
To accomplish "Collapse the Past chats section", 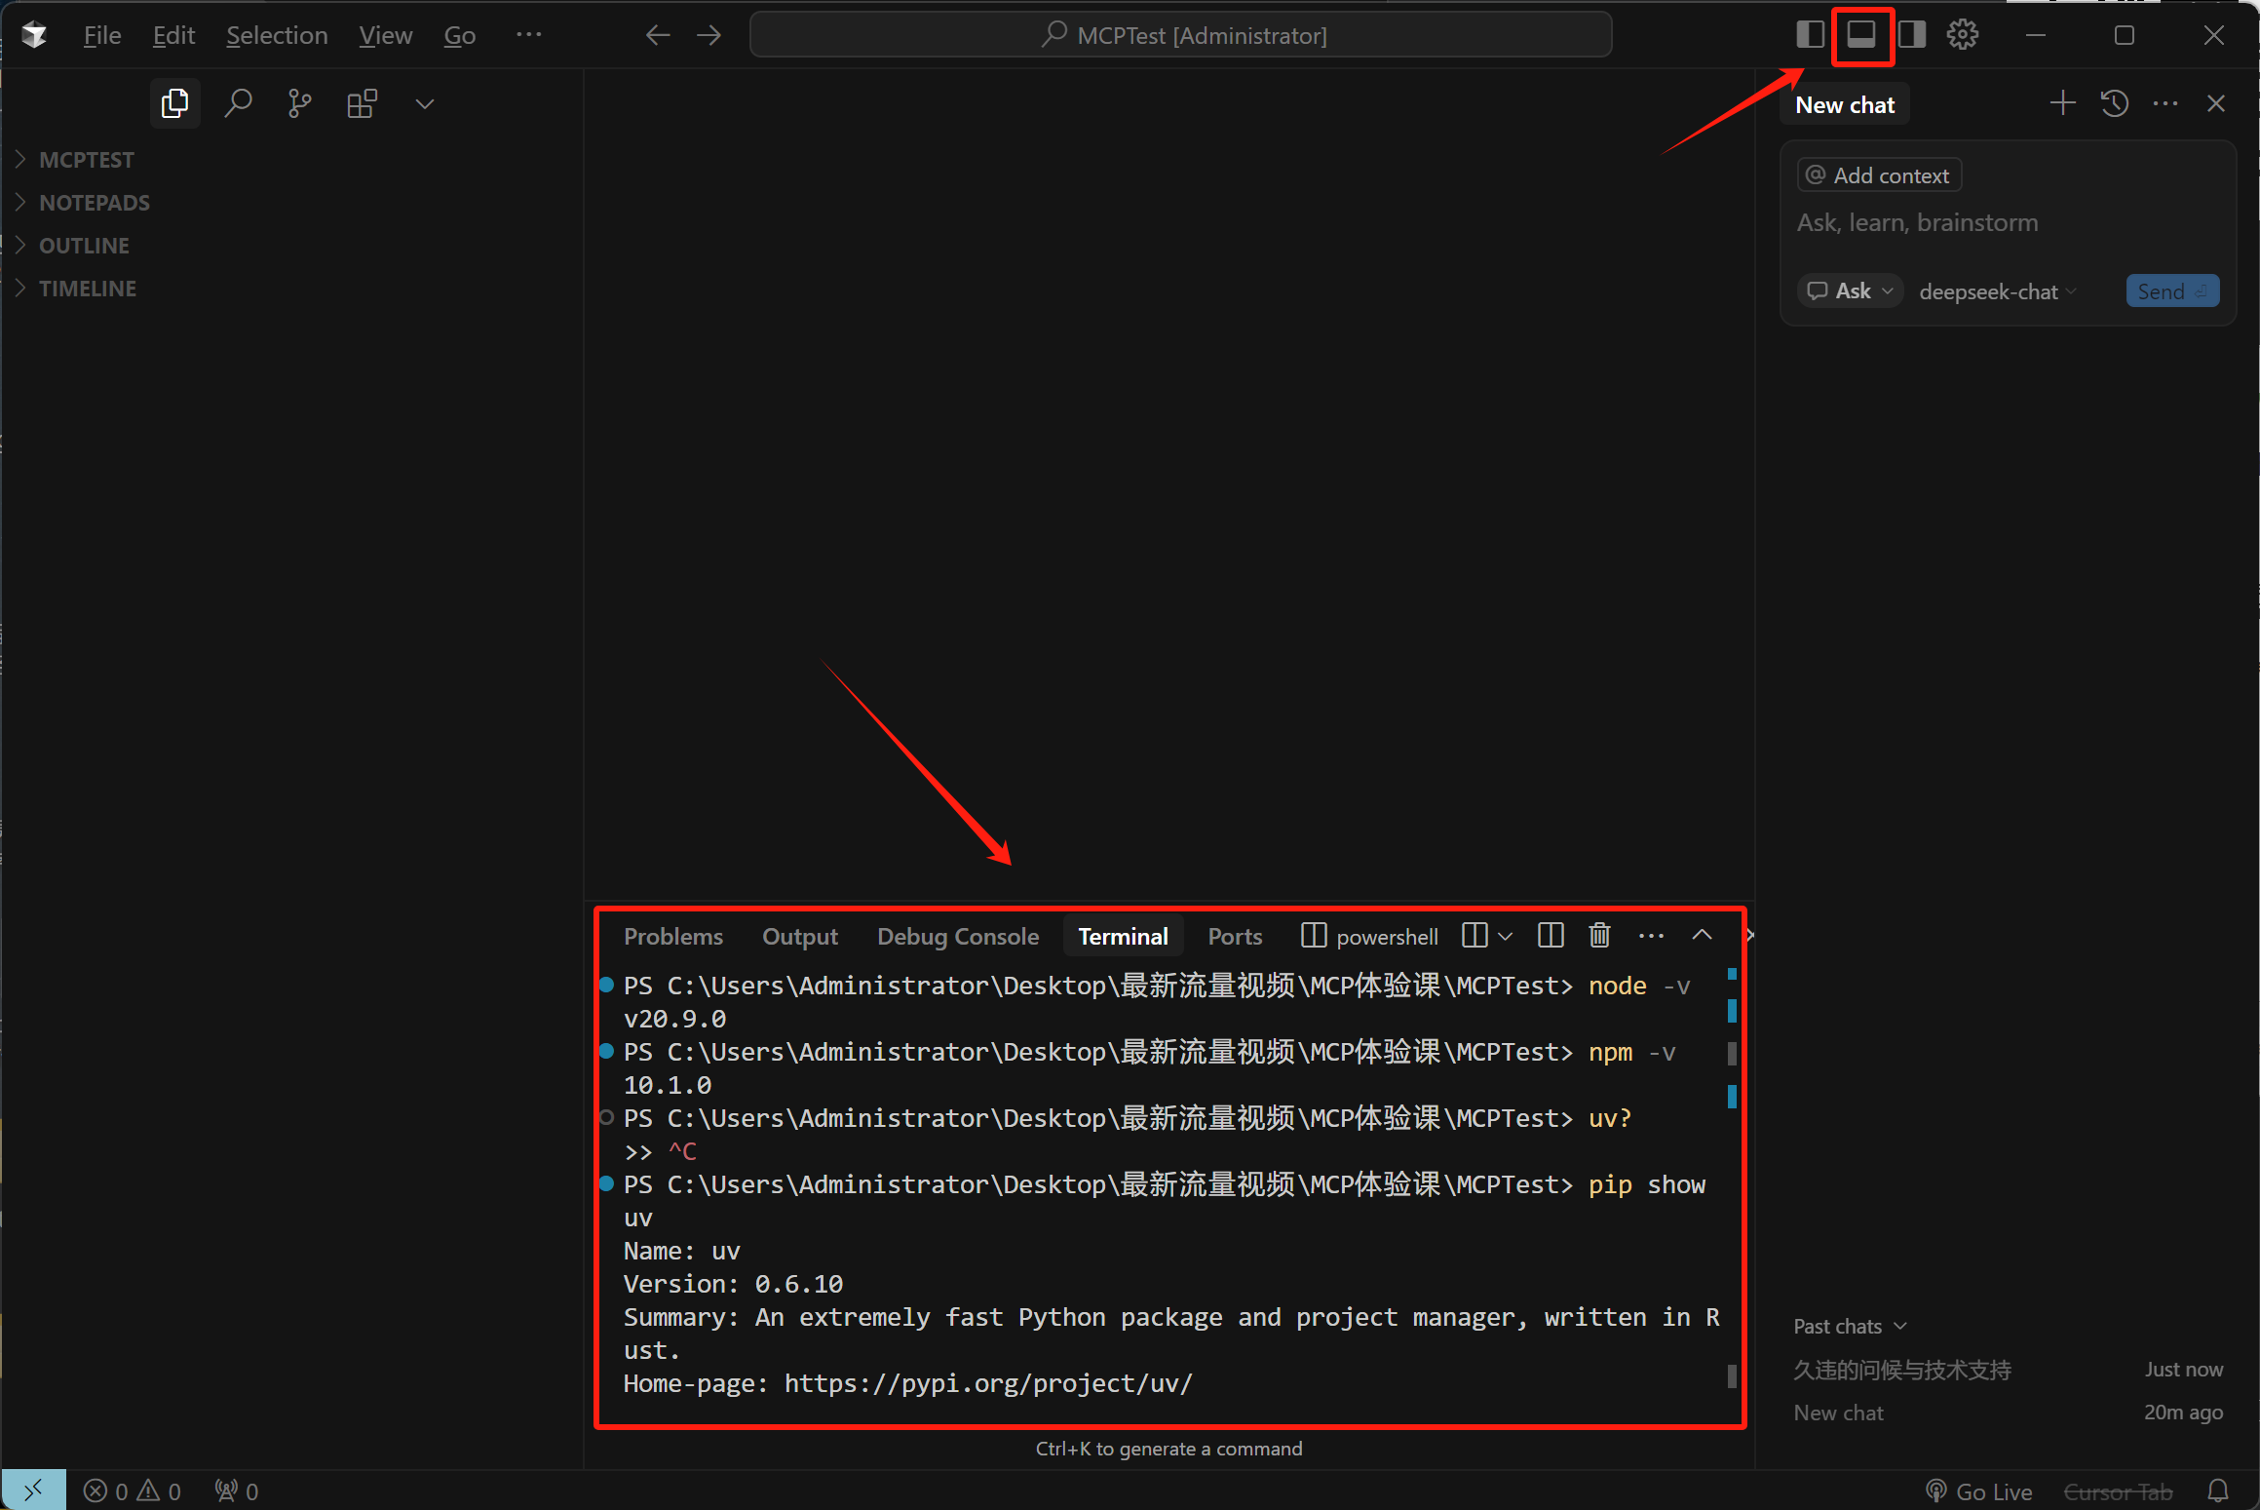I will tap(1849, 1327).
